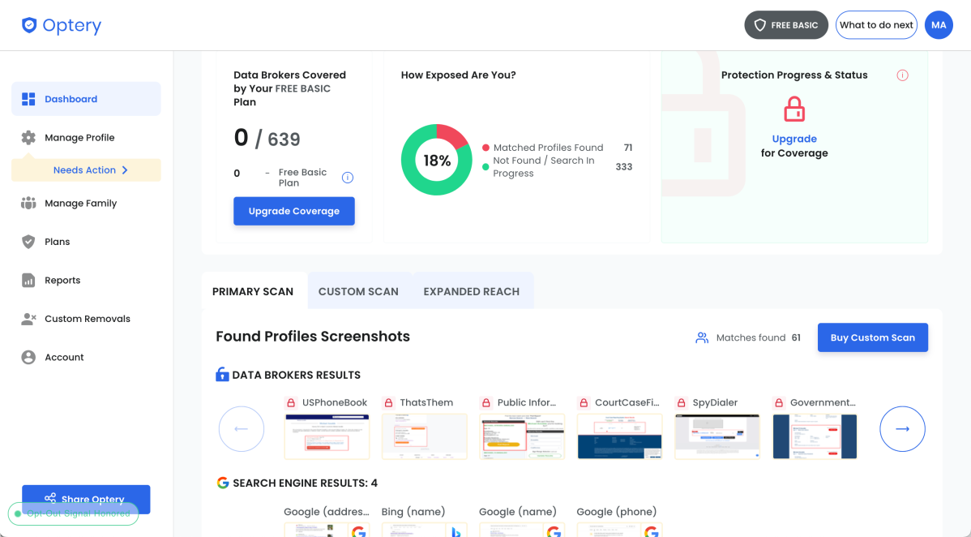Click the Google icon by Search Engine Results
971x537 pixels.
coord(223,483)
